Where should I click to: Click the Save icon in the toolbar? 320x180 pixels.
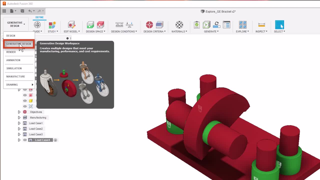click(x=22, y=11)
